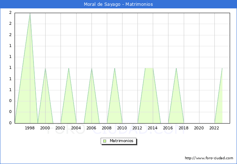Click the green Matrimonios legend swatch
Screen dimensions: 237x164
pos(105,141)
